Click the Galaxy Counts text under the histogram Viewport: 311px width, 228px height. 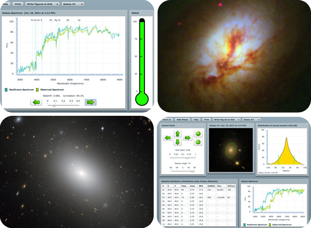pos(268,173)
